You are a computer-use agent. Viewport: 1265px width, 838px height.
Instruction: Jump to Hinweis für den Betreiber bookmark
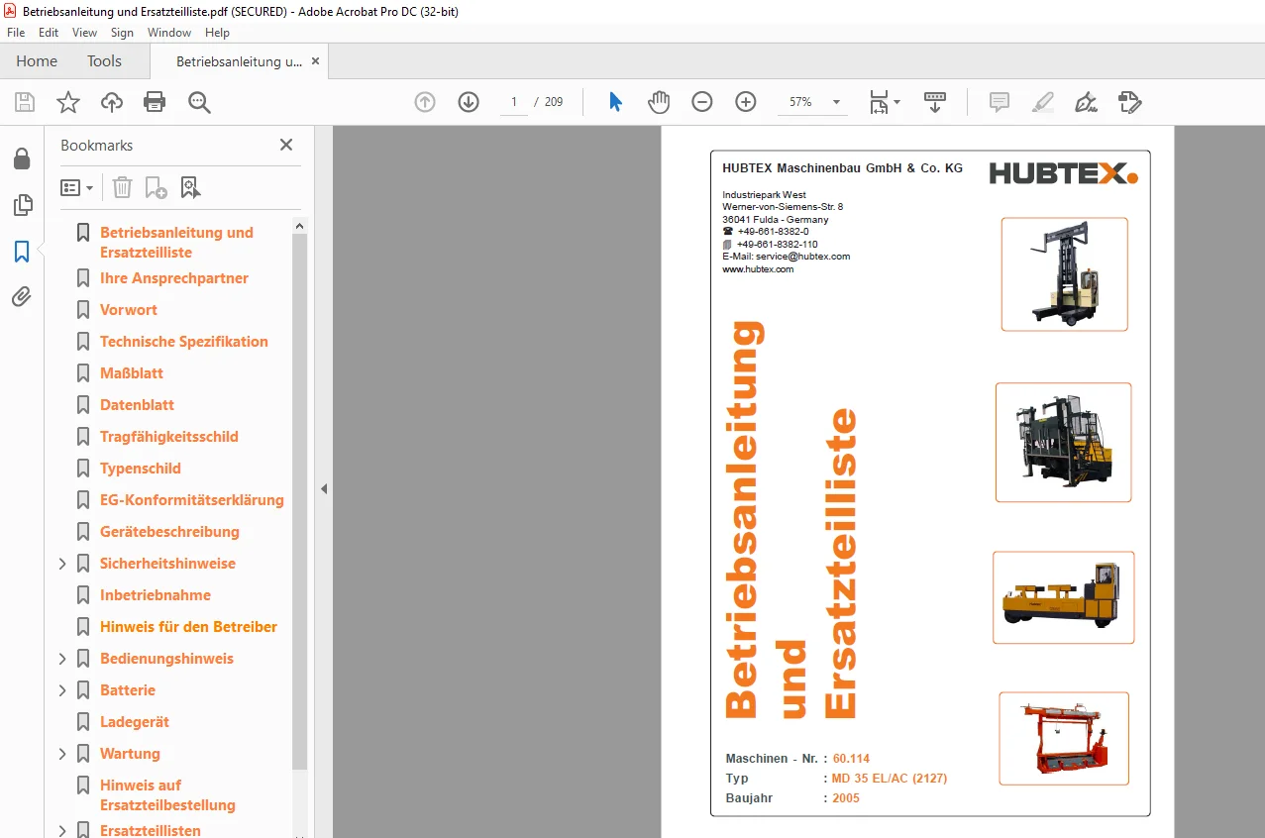click(188, 627)
